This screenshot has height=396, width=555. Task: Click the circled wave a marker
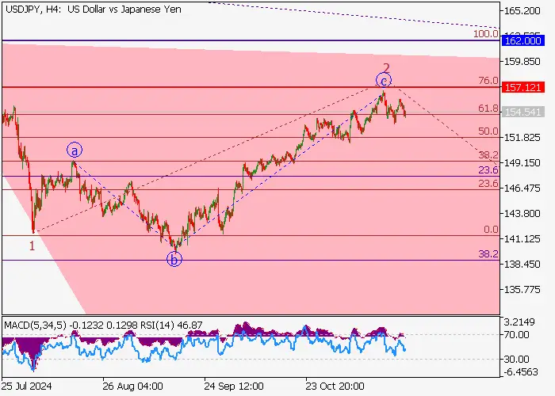(75, 150)
